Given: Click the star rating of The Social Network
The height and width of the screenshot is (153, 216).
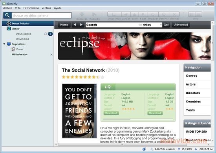Looking at the screenshot, I should point(83,77).
